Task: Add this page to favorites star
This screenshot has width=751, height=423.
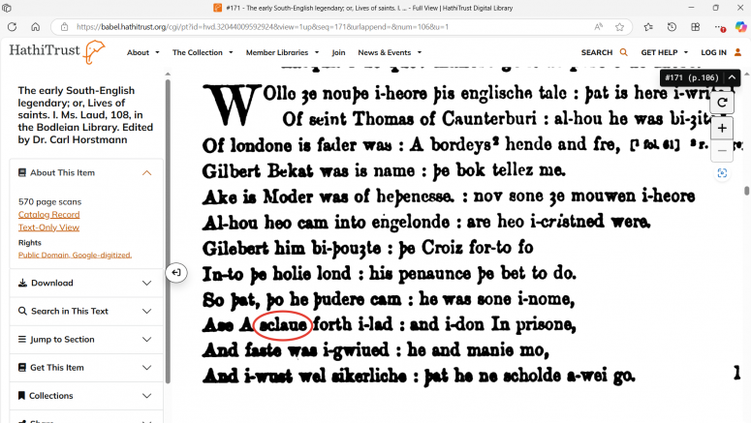Action: (x=620, y=27)
